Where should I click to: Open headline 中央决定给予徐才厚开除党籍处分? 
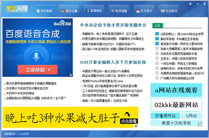pyautogui.click(x=113, y=25)
